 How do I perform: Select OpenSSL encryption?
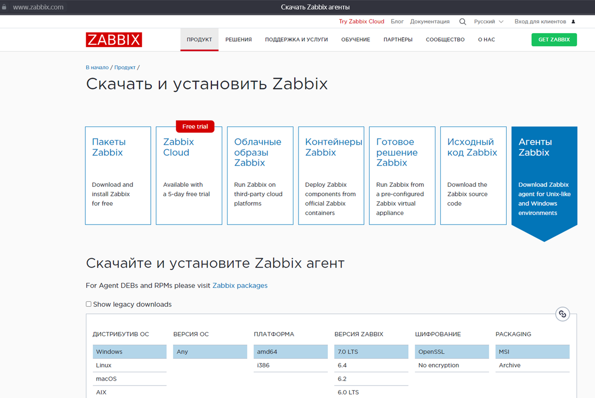click(x=452, y=352)
